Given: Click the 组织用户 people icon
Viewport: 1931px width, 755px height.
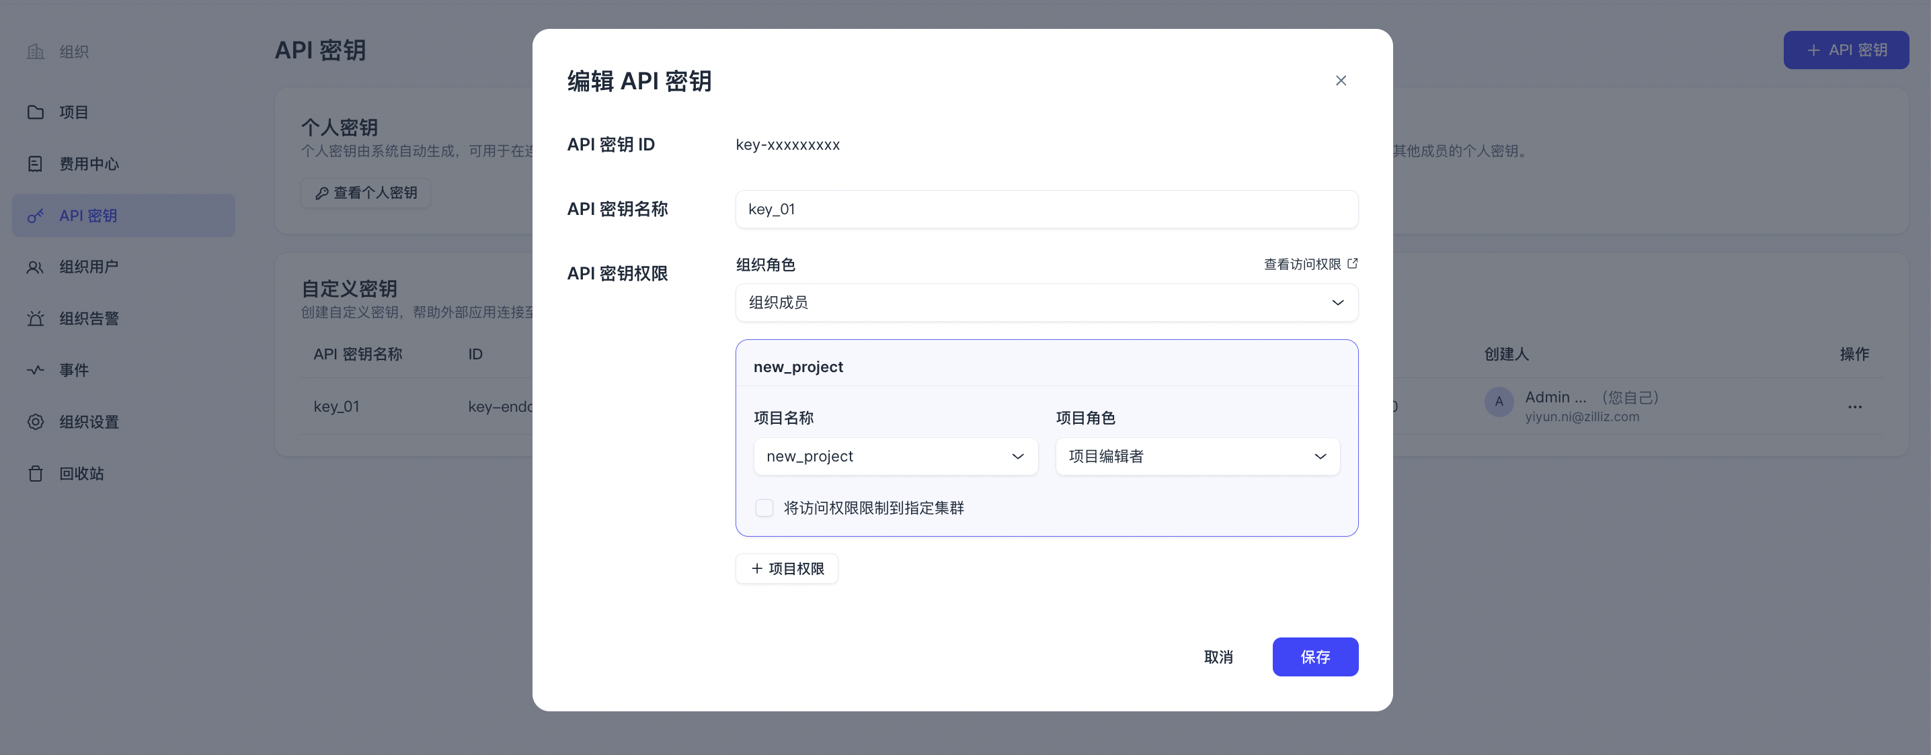Looking at the screenshot, I should tap(35, 267).
